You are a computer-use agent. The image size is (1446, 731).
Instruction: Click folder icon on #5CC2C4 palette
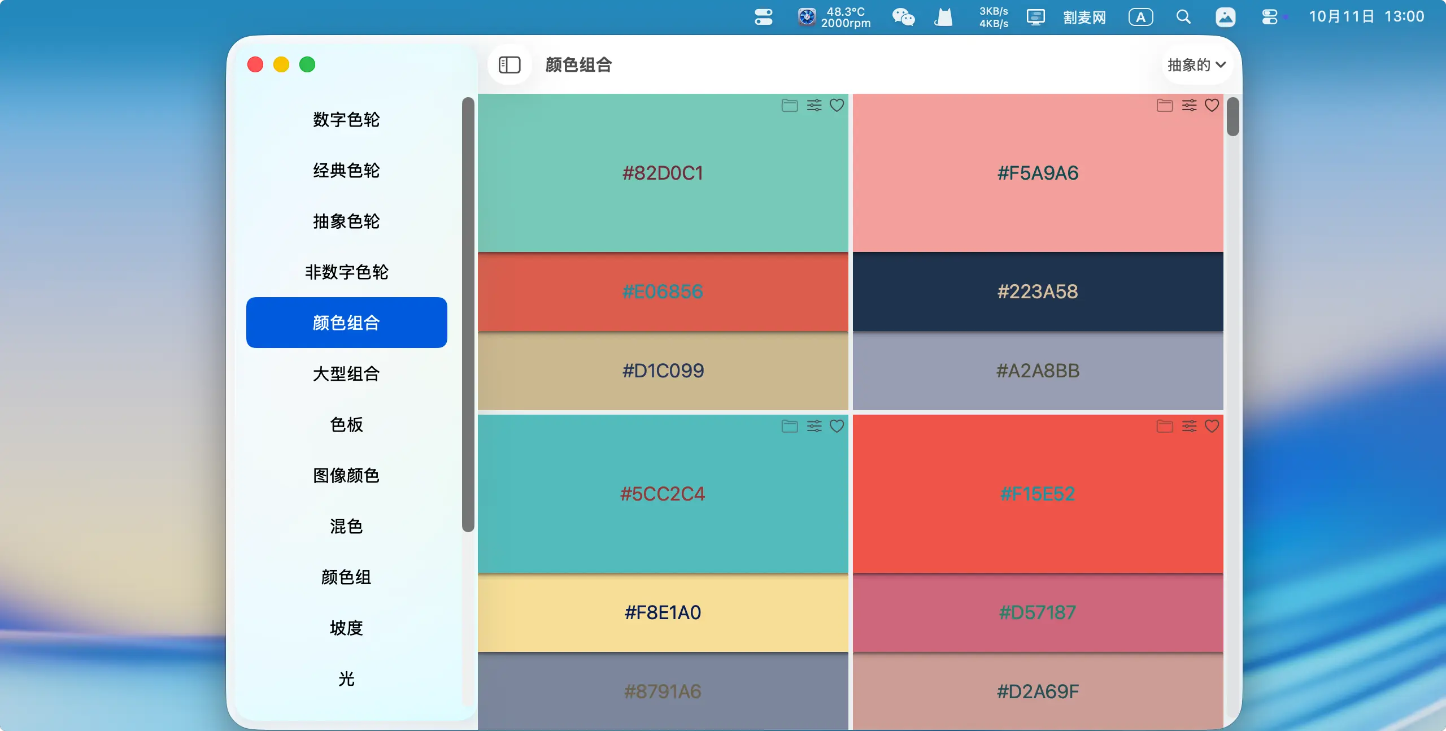[x=789, y=427]
